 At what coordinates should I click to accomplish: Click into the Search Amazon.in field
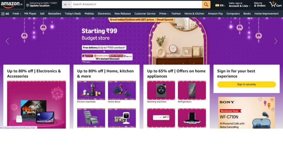pos(137,4)
